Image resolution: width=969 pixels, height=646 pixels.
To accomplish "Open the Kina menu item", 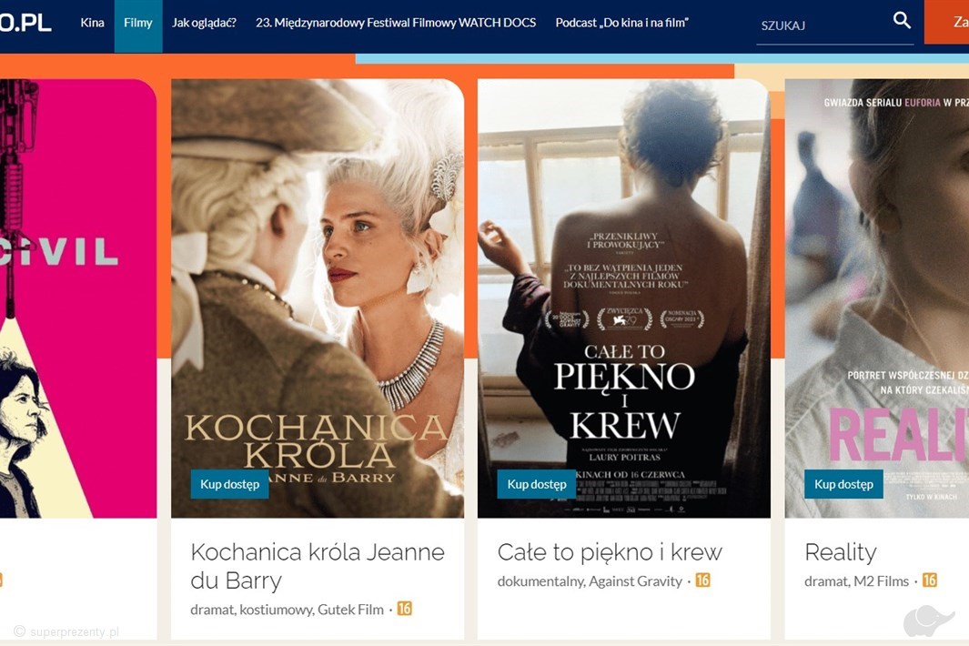I will pyautogui.click(x=92, y=23).
